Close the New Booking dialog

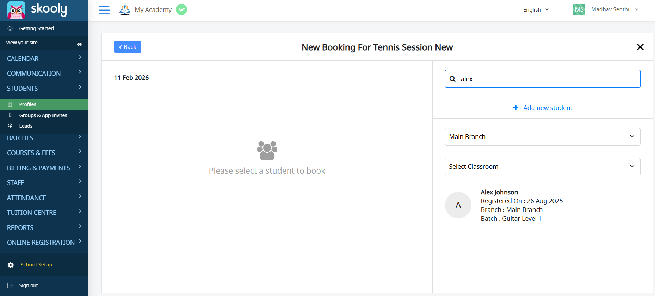[x=640, y=47]
